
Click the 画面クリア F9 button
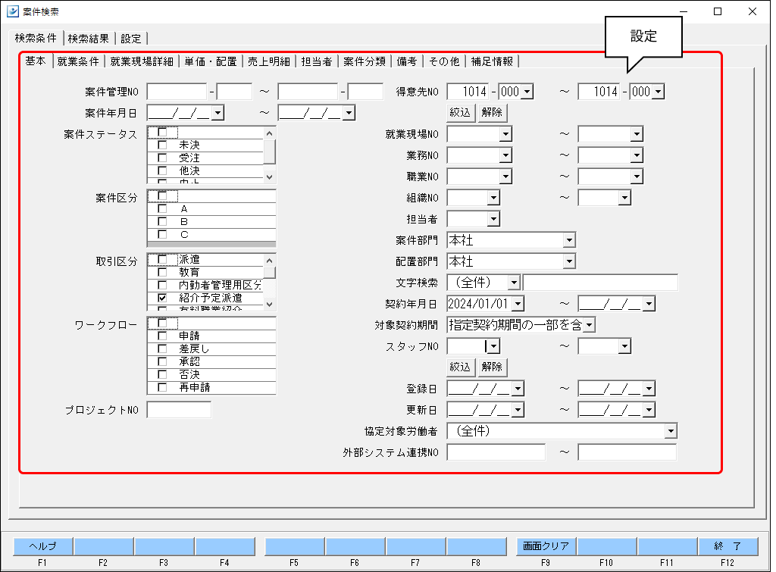[x=546, y=546]
